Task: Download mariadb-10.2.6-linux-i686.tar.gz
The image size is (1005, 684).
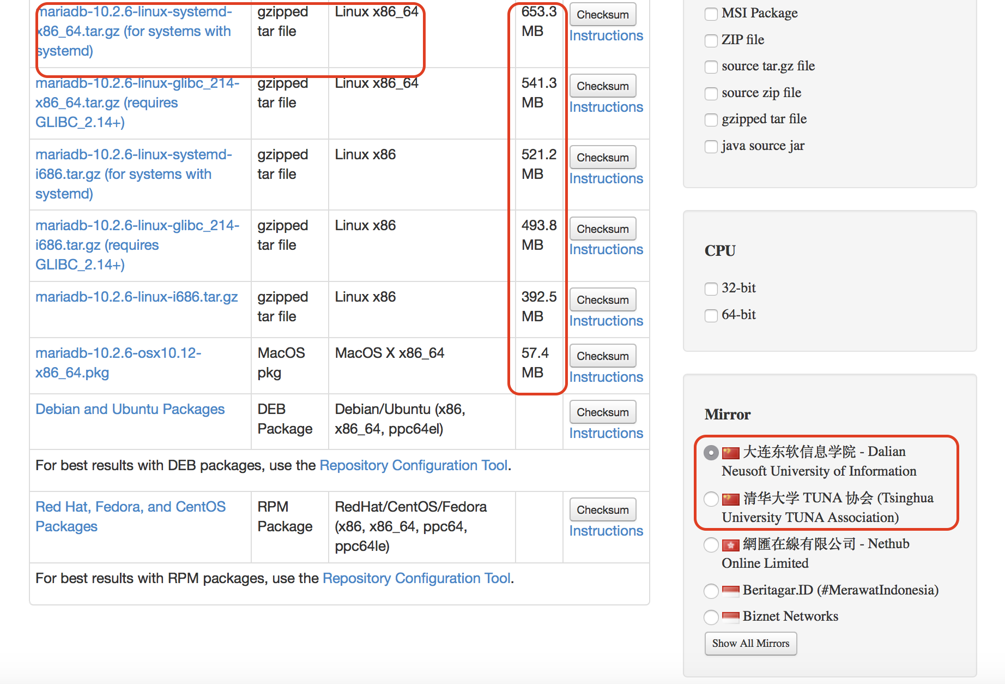Action: click(x=137, y=297)
